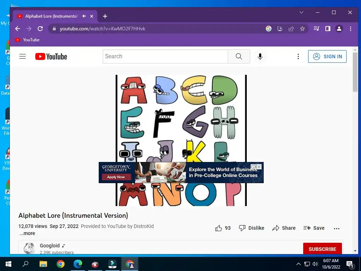Open the clock showing 6:07 AM
361x271 pixels.
click(x=331, y=264)
